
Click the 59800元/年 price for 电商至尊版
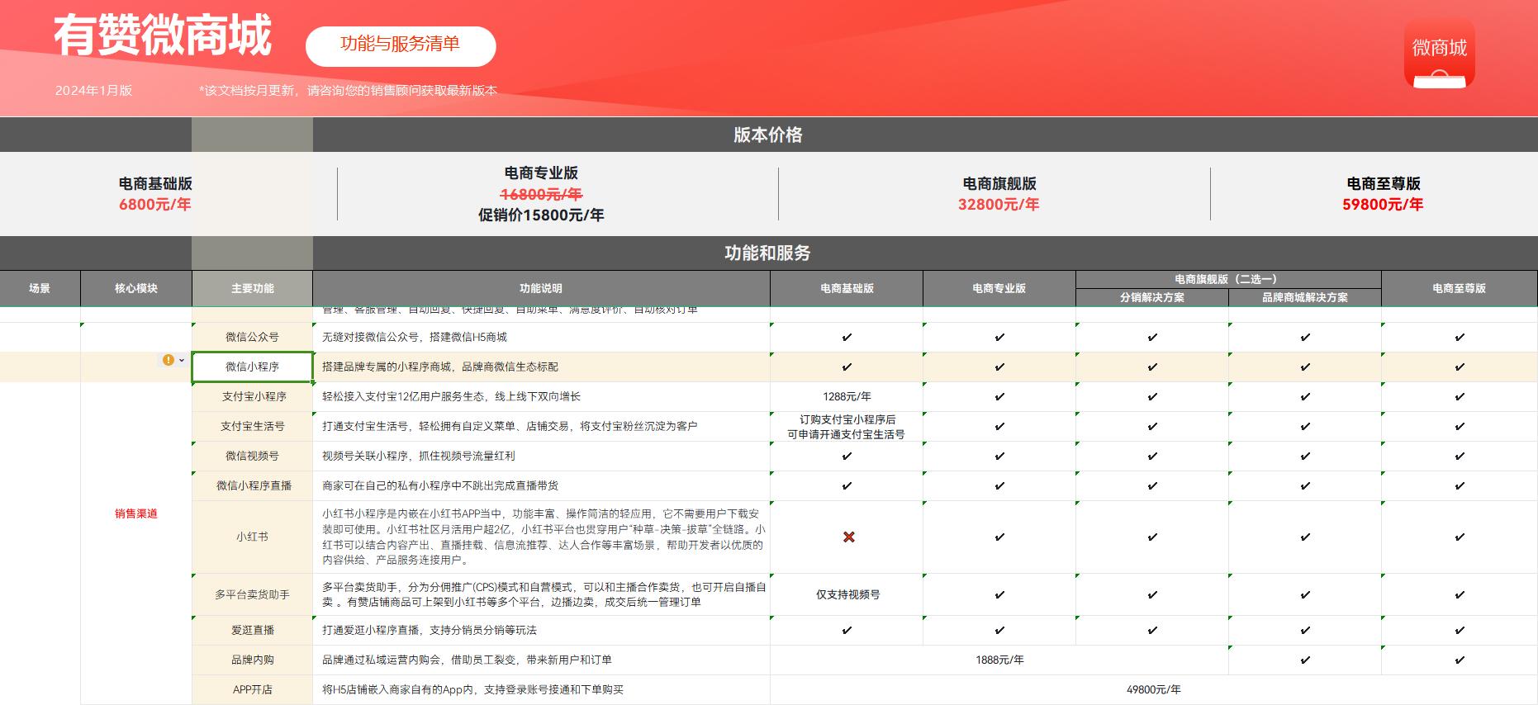[x=1383, y=204]
